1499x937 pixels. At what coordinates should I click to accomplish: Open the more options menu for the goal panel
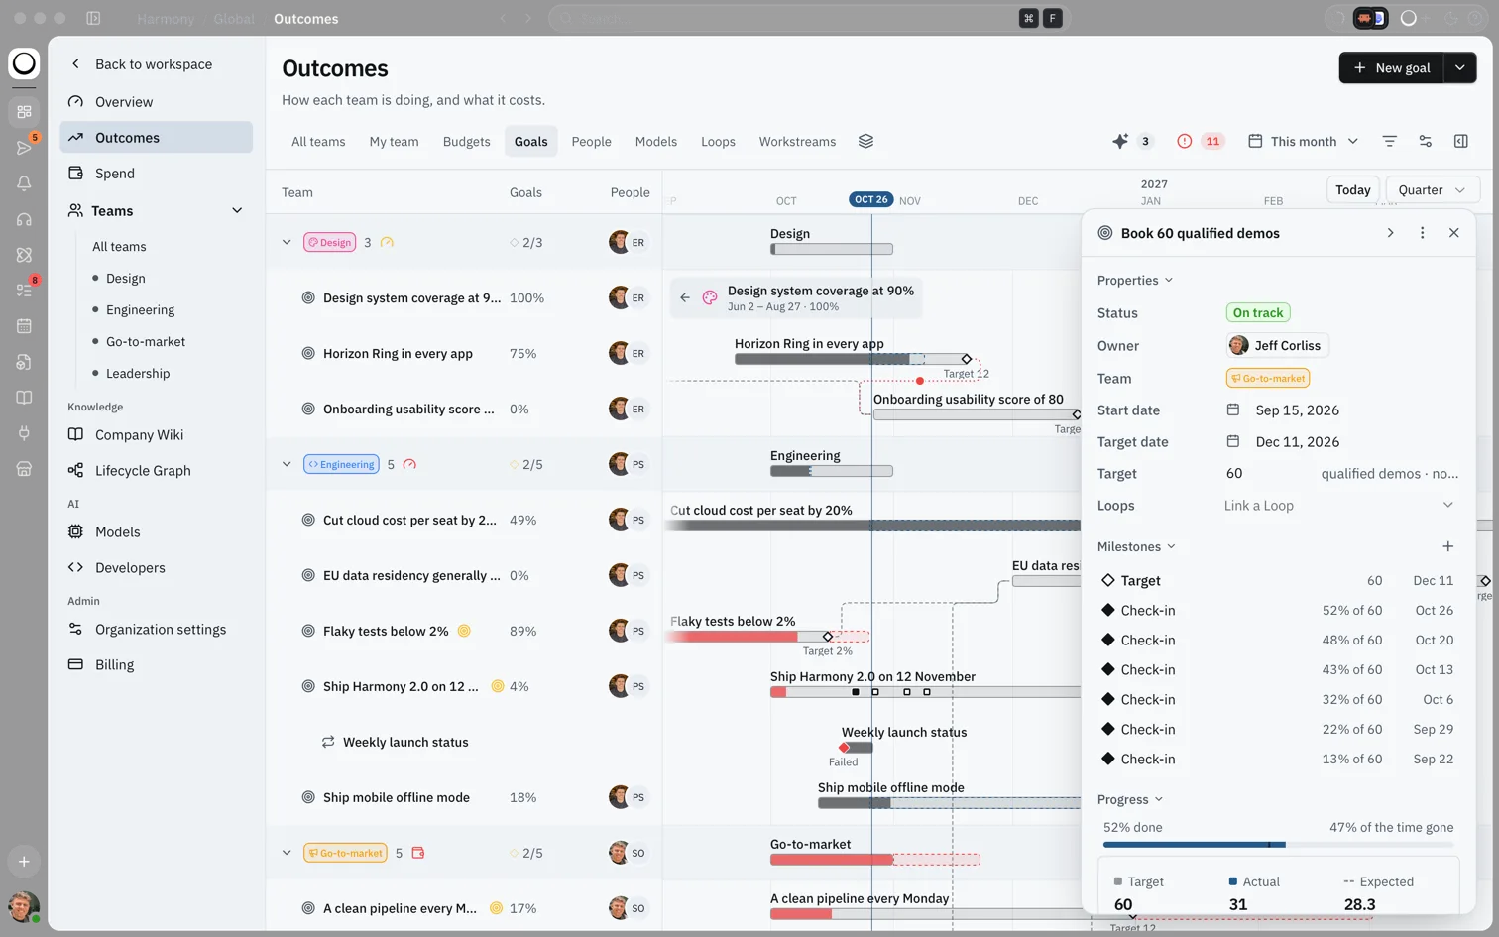click(x=1422, y=233)
